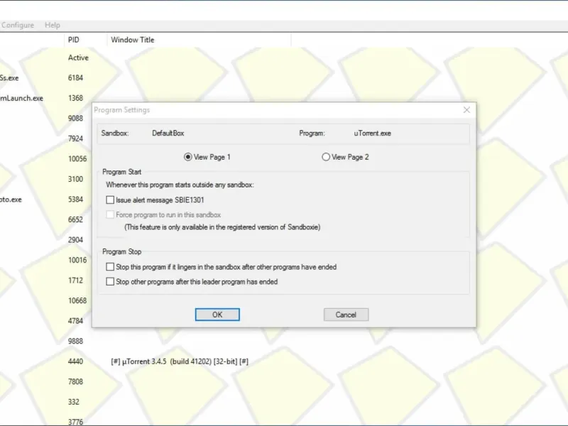This screenshot has width=568, height=426.
Task: Cancel the Program Settings dialog
Action: [346, 315]
